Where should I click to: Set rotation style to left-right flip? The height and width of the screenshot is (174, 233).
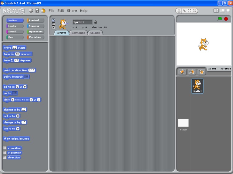click(53, 24)
